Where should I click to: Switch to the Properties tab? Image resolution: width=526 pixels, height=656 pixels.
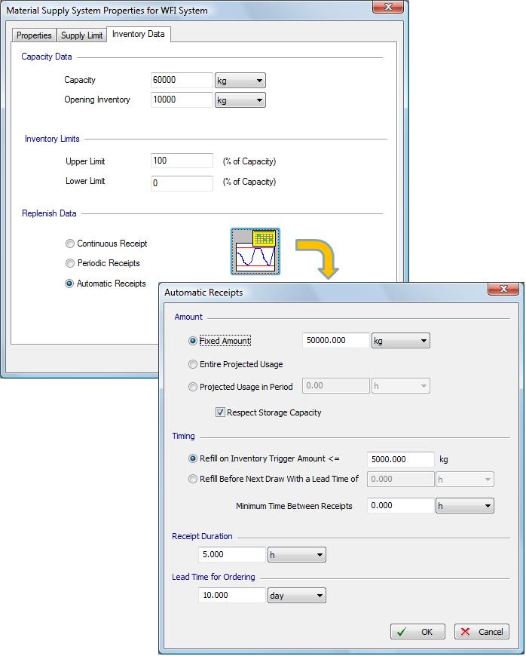34,35
